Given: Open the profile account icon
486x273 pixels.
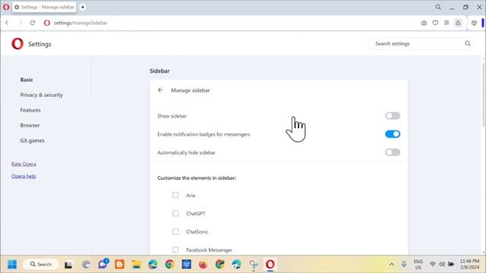Looking at the screenshot, I should coord(458,23).
